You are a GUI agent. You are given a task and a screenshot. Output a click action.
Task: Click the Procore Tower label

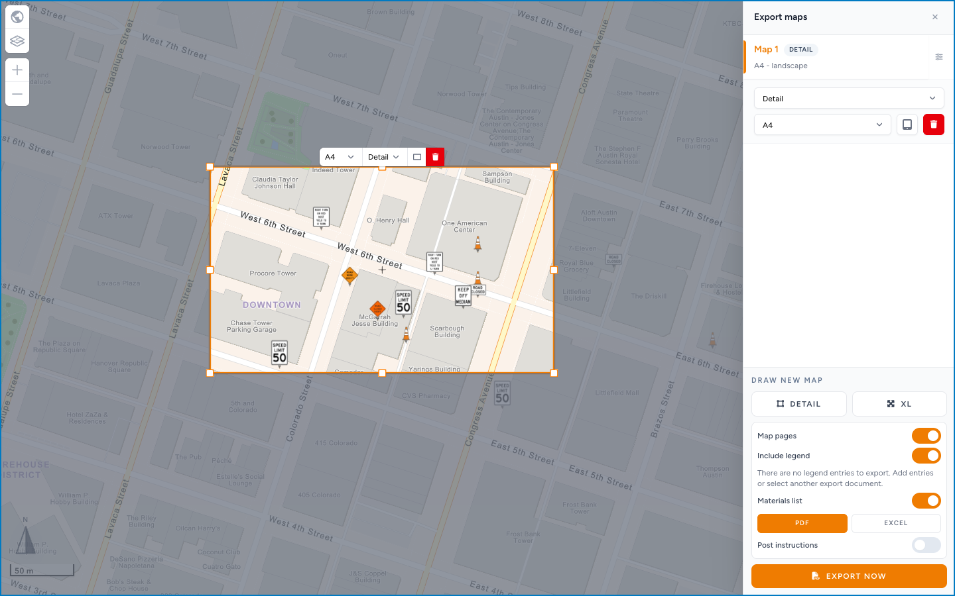tap(273, 273)
